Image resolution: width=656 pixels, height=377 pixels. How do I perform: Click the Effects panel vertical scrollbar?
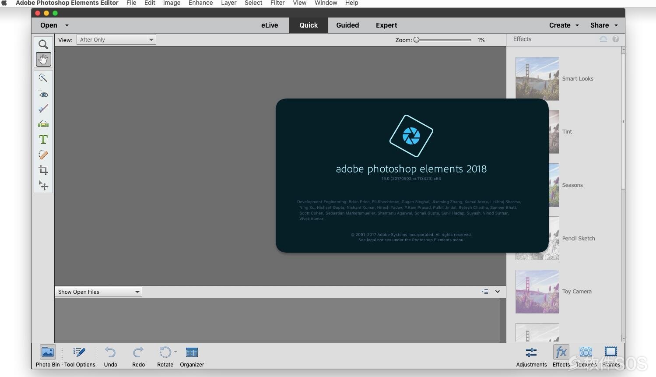click(623, 121)
